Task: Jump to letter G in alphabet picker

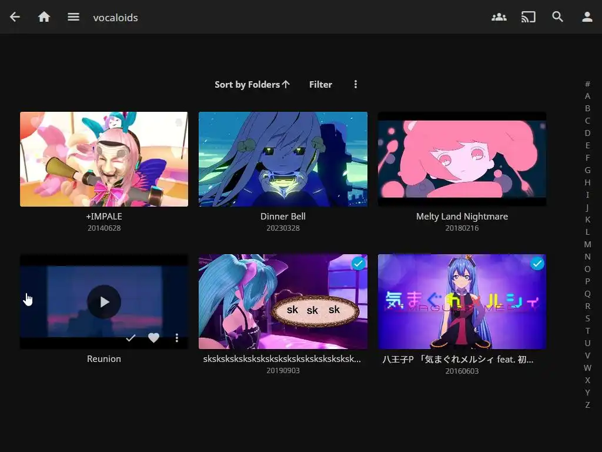Action: click(587, 170)
